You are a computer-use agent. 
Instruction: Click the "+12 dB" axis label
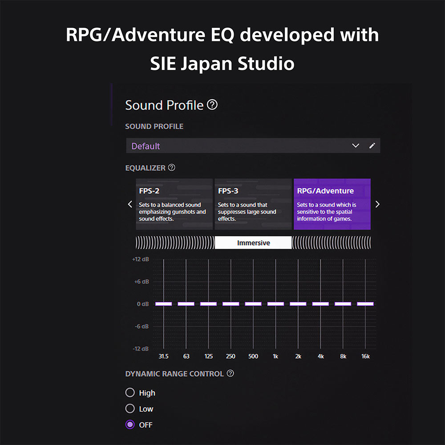[141, 259]
